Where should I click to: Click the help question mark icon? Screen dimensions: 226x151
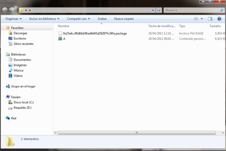pos(219,19)
